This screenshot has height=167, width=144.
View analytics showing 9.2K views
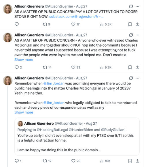pyautogui.click(x=106, y=67)
